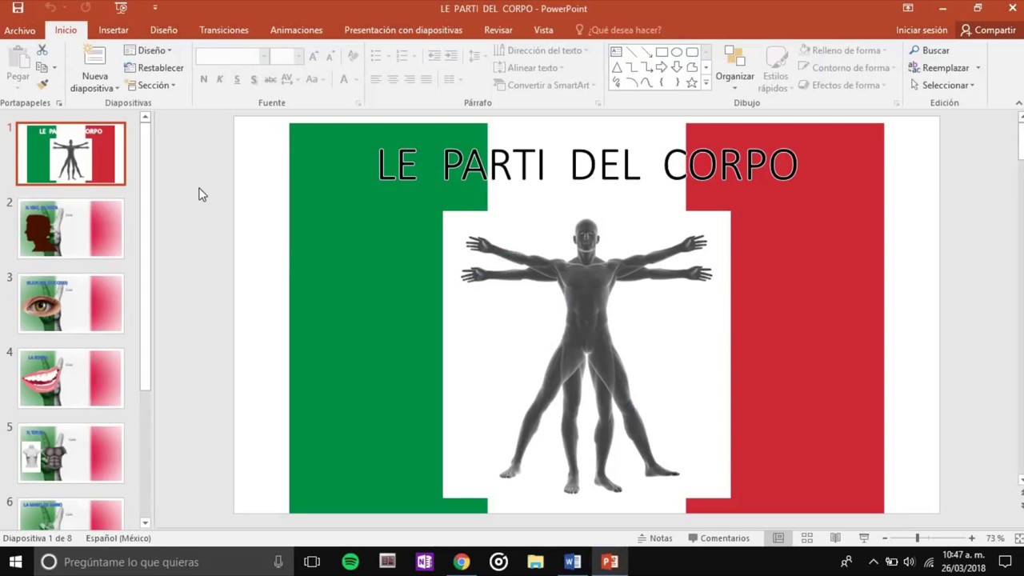
Task: Open the Insertar tab
Action: pos(114,30)
